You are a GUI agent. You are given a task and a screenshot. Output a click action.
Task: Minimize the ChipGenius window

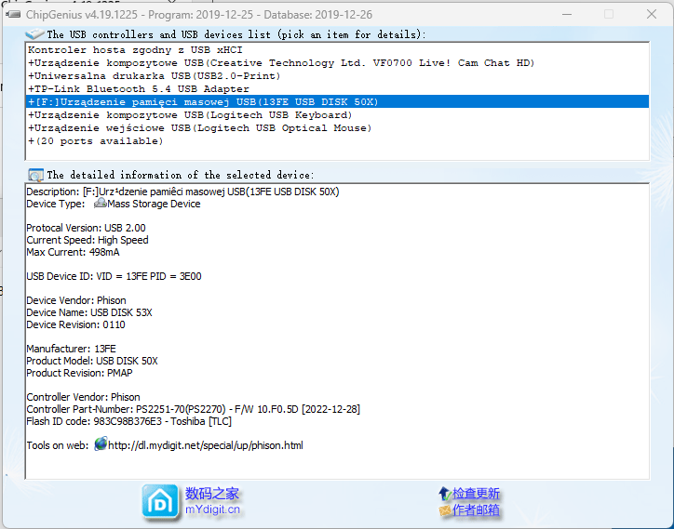click(x=567, y=14)
